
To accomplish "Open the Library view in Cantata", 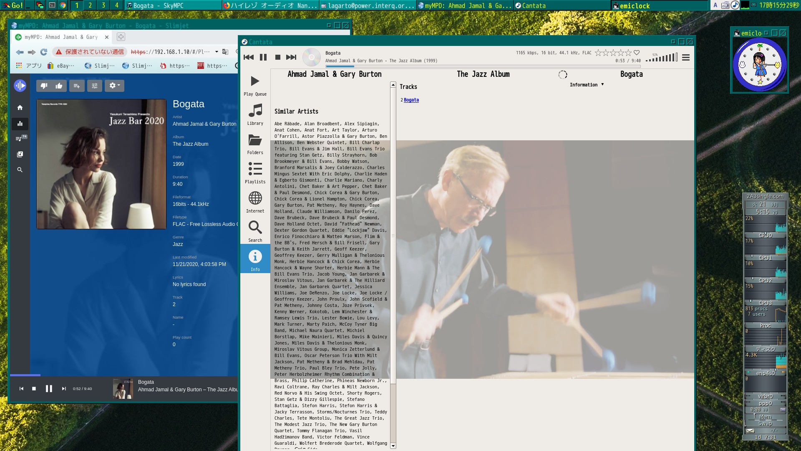I will (255, 114).
